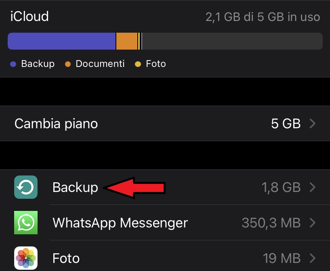Tap the green Backup restore icon
Screen dimensions: 330x271
26,187
